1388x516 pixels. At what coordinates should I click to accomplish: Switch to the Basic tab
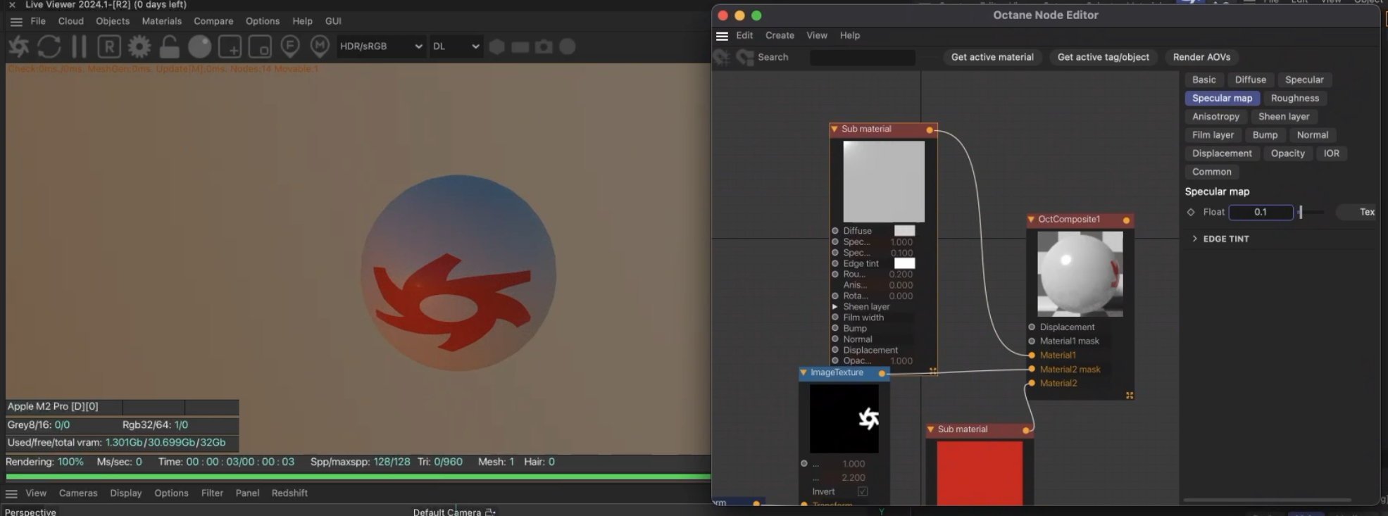coord(1203,80)
